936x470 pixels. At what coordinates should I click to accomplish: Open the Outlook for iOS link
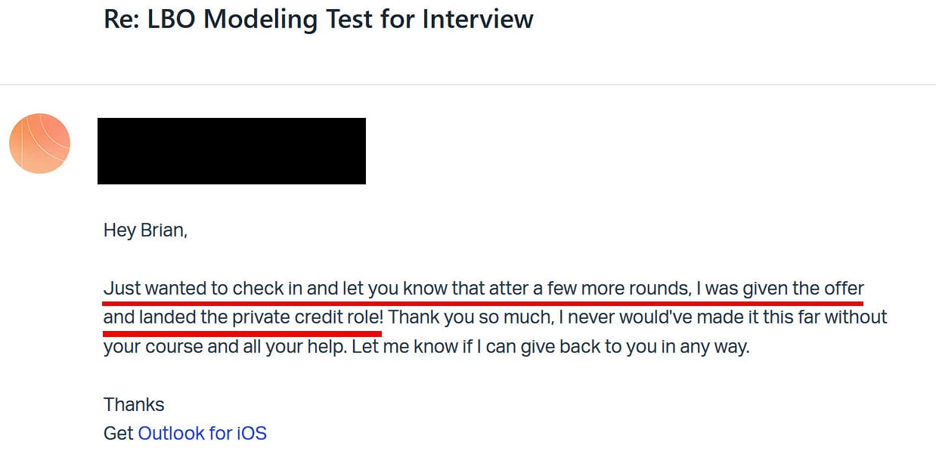tap(202, 433)
